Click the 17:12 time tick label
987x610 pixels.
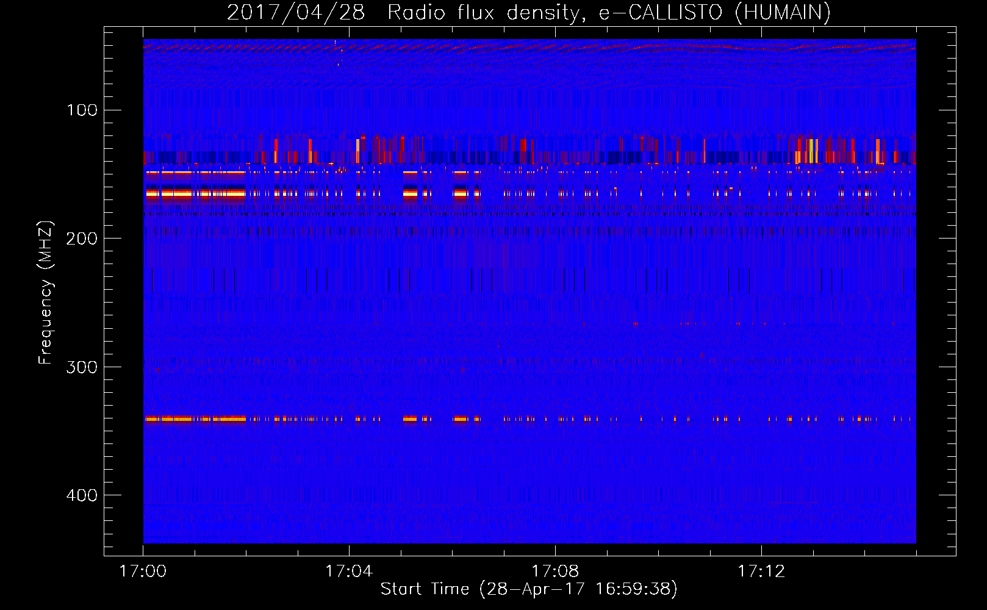pos(761,572)
